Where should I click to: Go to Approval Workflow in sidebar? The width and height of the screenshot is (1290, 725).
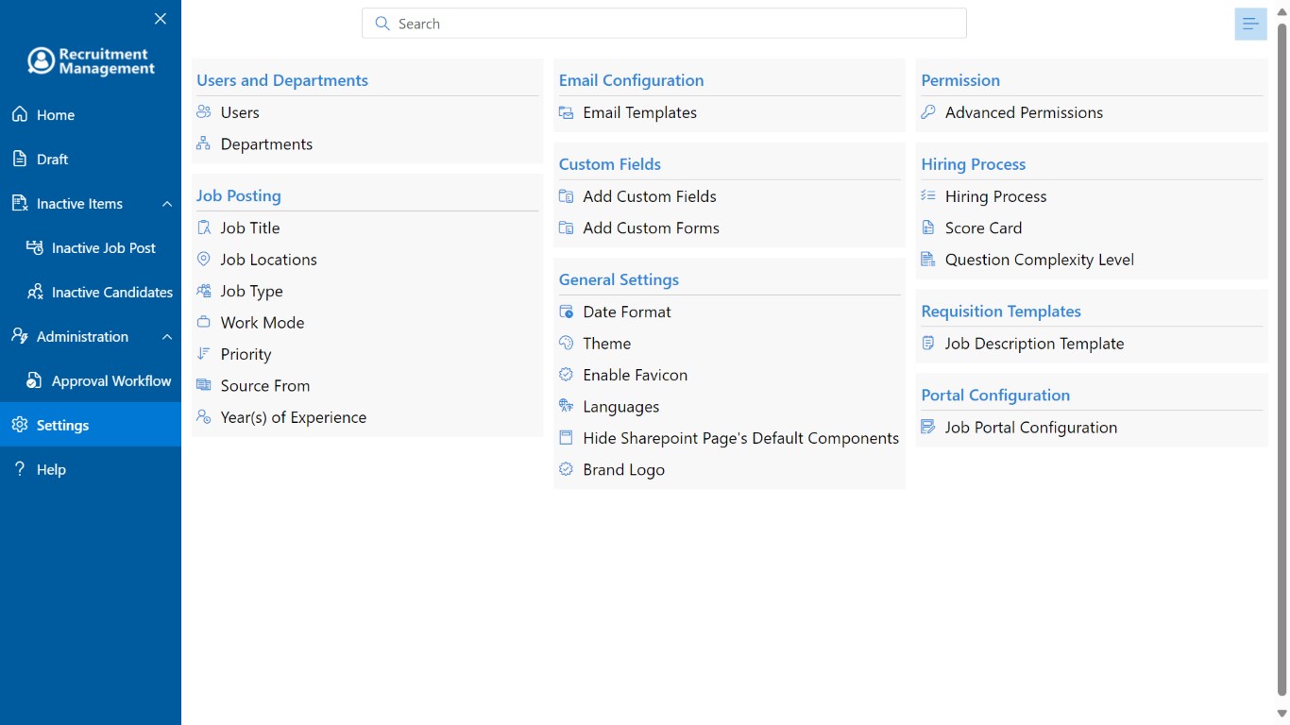tap(111, 381)
